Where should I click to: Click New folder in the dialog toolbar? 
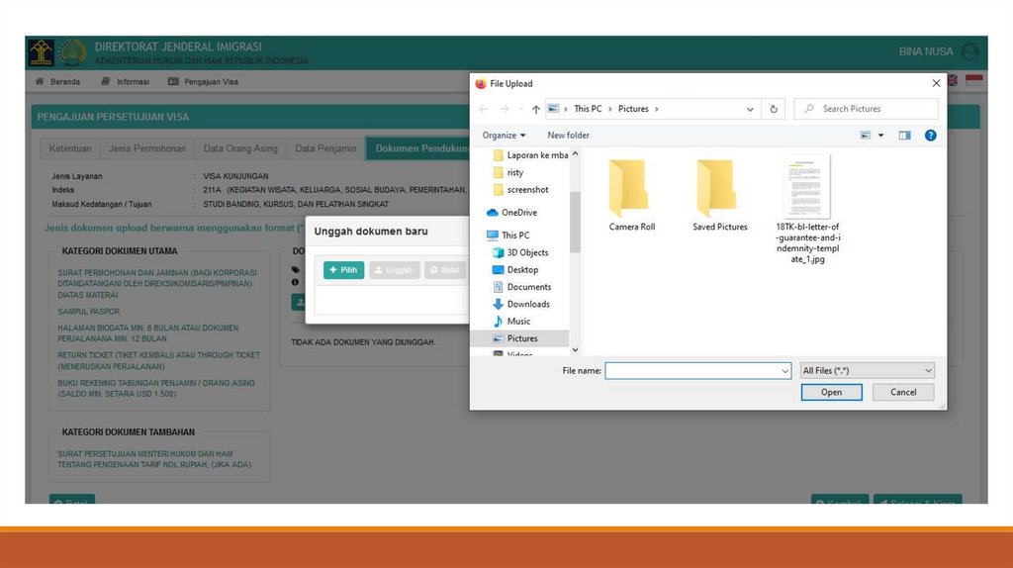[x=568, y=135]
